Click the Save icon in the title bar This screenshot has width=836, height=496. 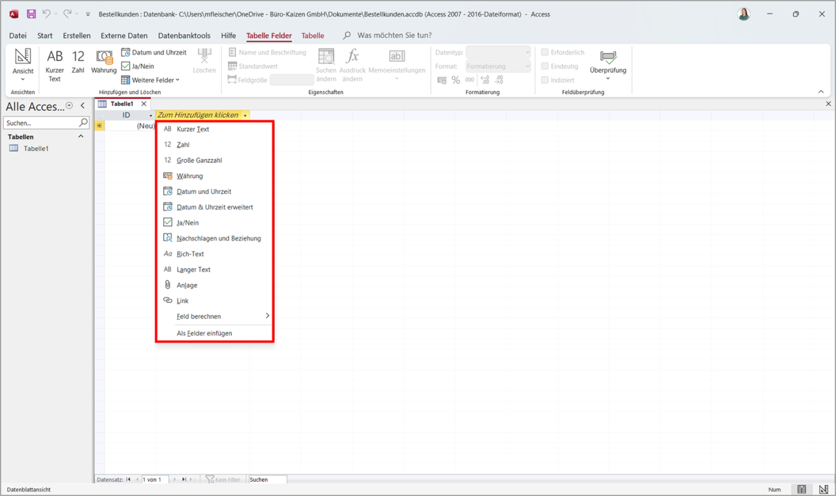pyautogui.click(x=31, y=14)
